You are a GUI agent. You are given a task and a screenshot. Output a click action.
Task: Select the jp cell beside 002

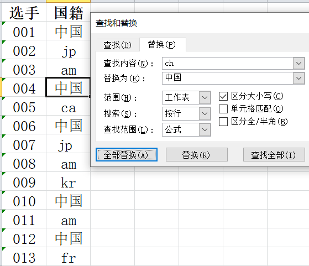pos(69,50)
